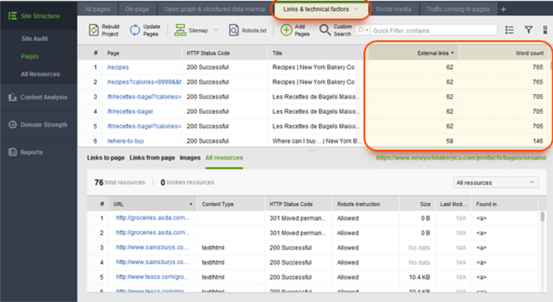Start Custom Search with magnifier icon
This screenshot has height=302, width=553.
pyautogui.click(x=325, y=30)
